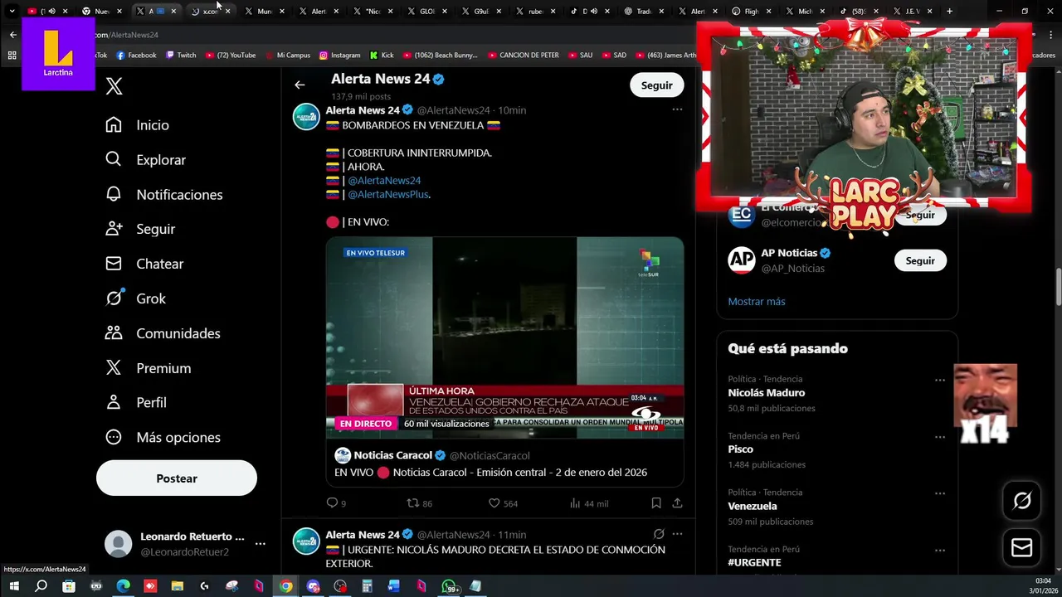Open the browser tab search dropdown

12,12
